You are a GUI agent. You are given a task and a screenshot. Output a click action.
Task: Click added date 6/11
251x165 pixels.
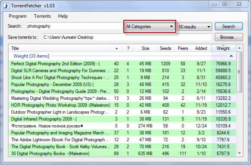201,98
